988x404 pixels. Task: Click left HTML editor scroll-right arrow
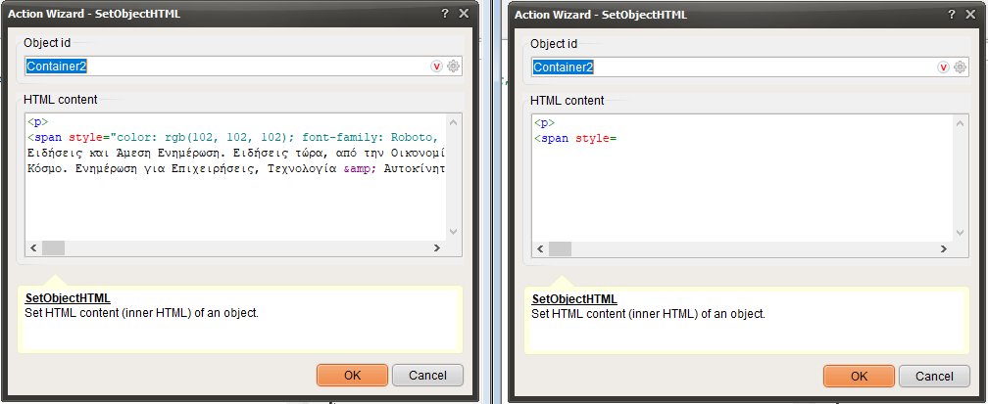point(437,247)
